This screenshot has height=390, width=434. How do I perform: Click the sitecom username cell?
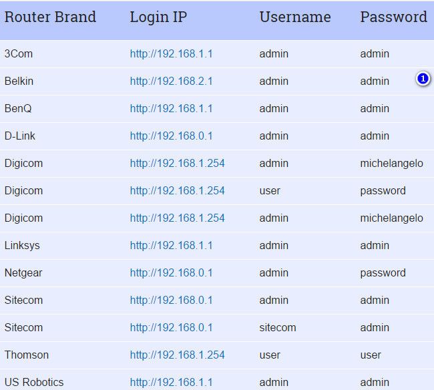[x=278, y=327]
